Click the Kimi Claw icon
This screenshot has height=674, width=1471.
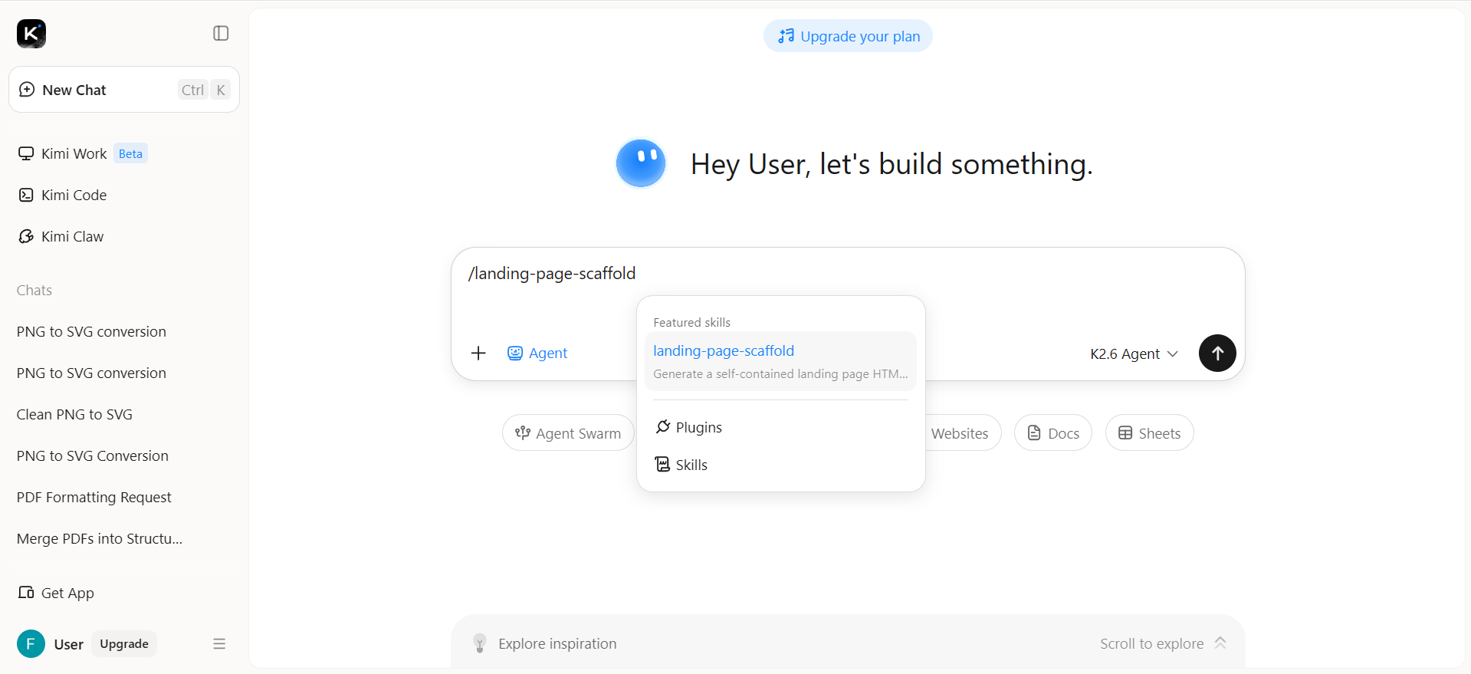(x=26, y=236)
